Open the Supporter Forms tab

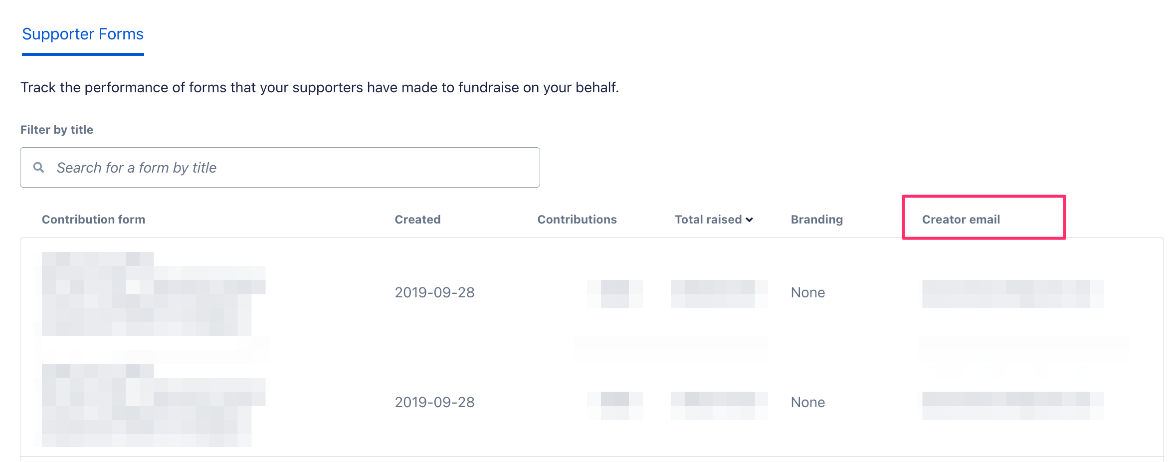[83, 34]
